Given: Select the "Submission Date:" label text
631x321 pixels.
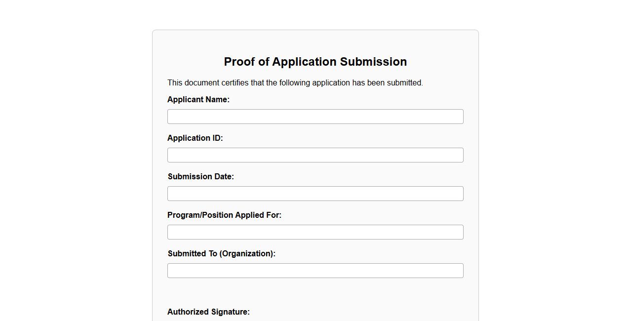Looking at the screenshot, I should click(200, 177).
